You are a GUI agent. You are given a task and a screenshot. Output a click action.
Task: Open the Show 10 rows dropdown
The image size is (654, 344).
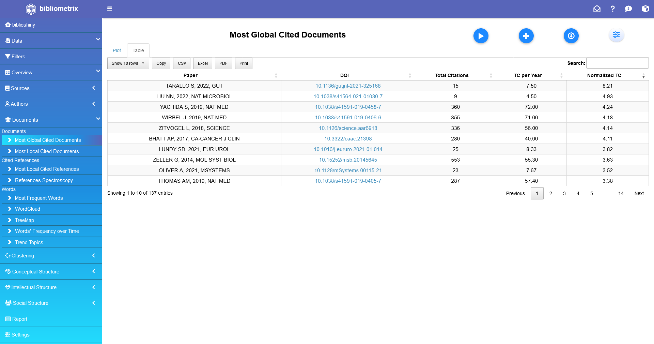(x=128, y=63)
